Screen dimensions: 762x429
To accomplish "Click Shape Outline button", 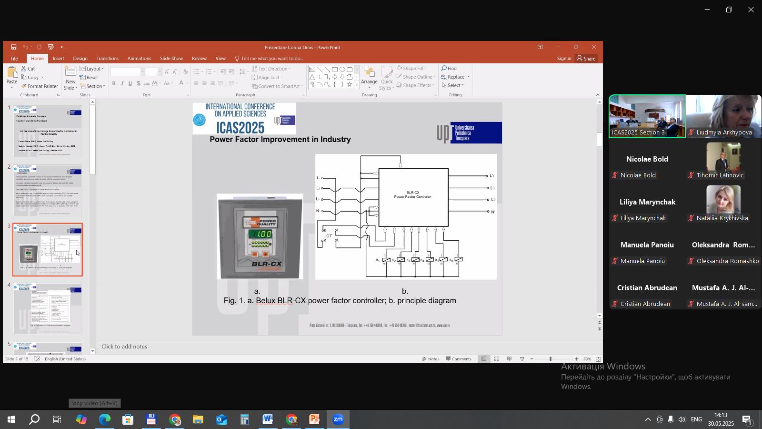I will 415,77.
